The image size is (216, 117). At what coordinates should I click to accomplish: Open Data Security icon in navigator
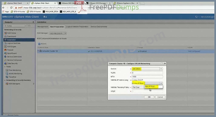point(5,63)
